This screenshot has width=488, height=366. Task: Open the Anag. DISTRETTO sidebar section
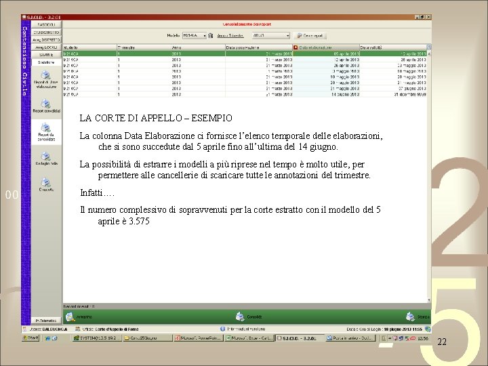pos(46,40)
